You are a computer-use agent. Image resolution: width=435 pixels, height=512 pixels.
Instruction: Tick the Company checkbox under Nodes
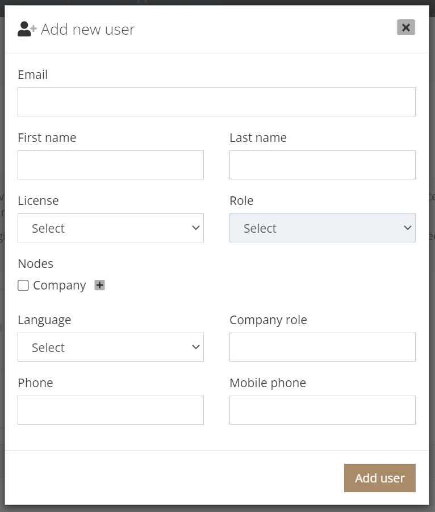tap(23, 286)
